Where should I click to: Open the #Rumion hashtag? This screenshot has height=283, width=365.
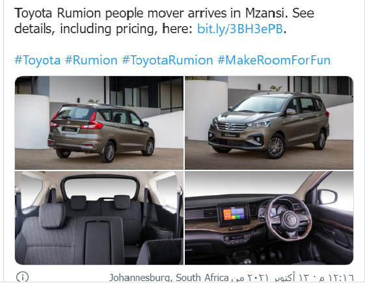(91, 60)
